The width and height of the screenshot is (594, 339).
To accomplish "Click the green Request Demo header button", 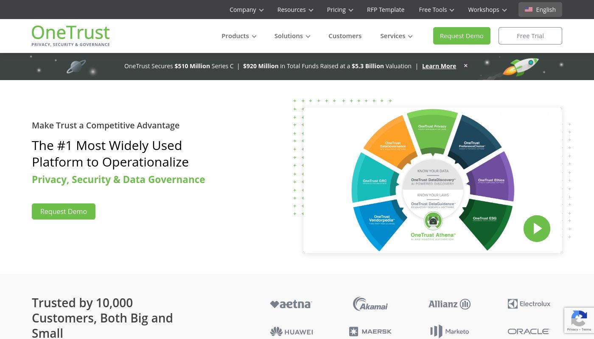I will pyautogui.click(x=462, y=36).
